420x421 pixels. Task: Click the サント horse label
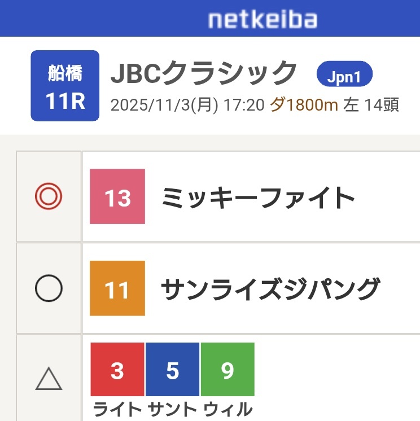tap(172, 409)
